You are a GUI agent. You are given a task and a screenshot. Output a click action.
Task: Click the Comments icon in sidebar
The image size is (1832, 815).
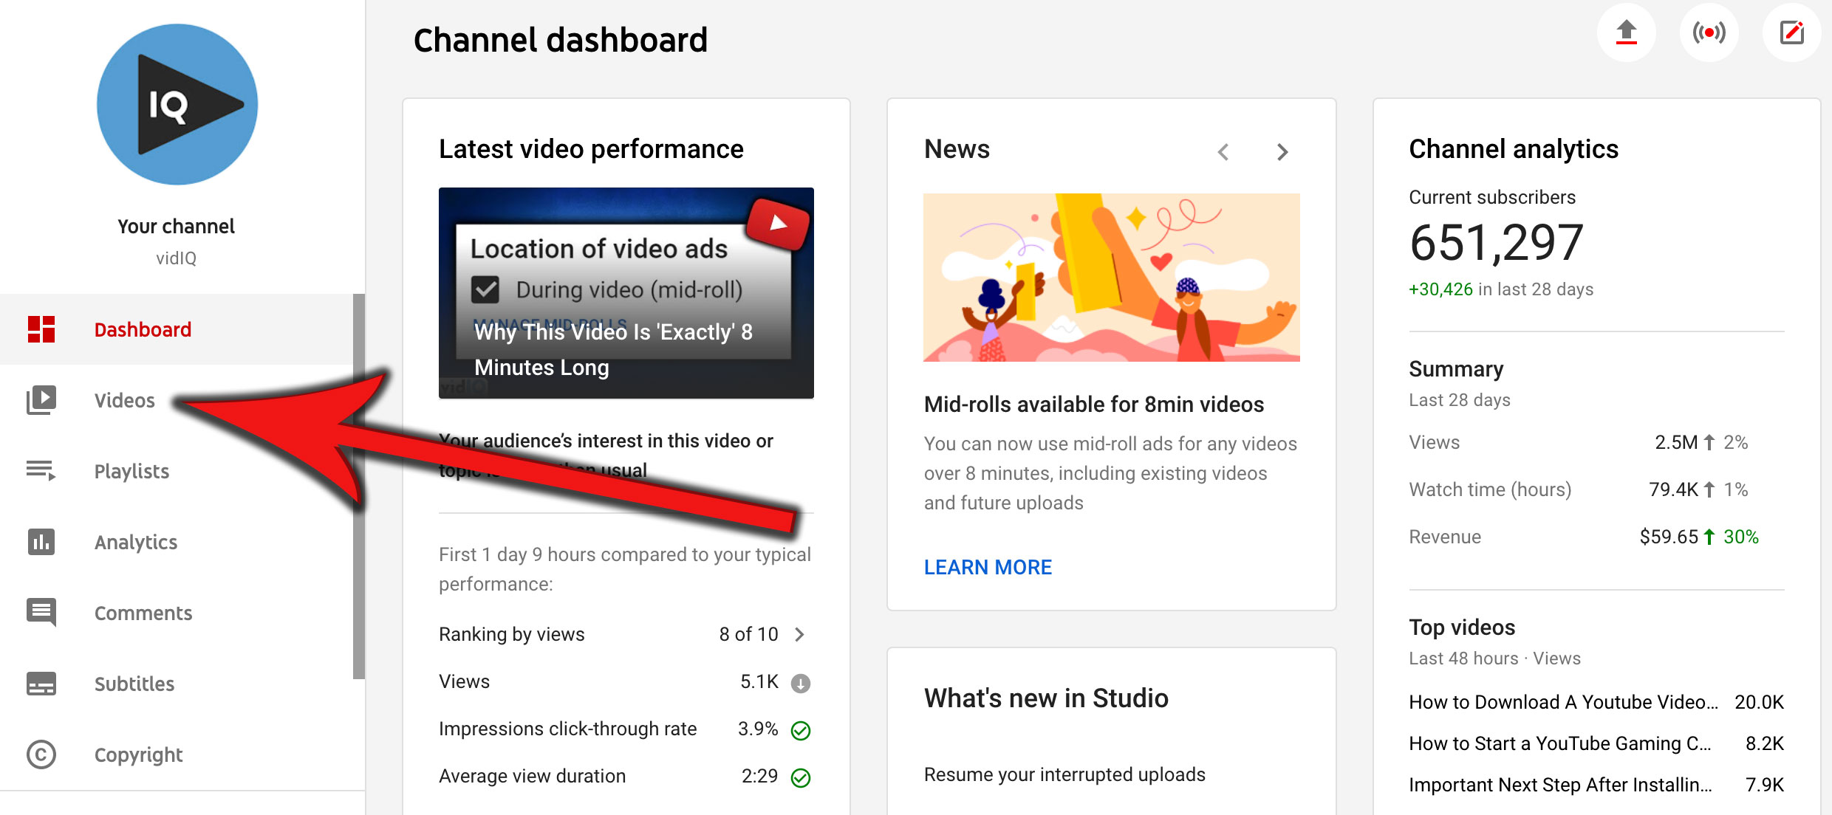coord(41,612)
